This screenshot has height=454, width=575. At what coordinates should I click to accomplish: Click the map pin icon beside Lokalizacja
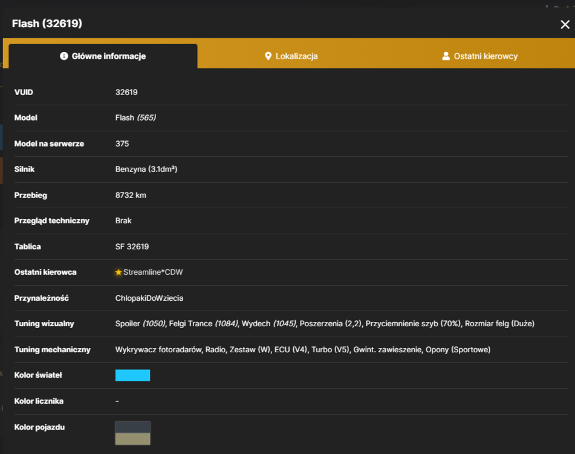268,56
